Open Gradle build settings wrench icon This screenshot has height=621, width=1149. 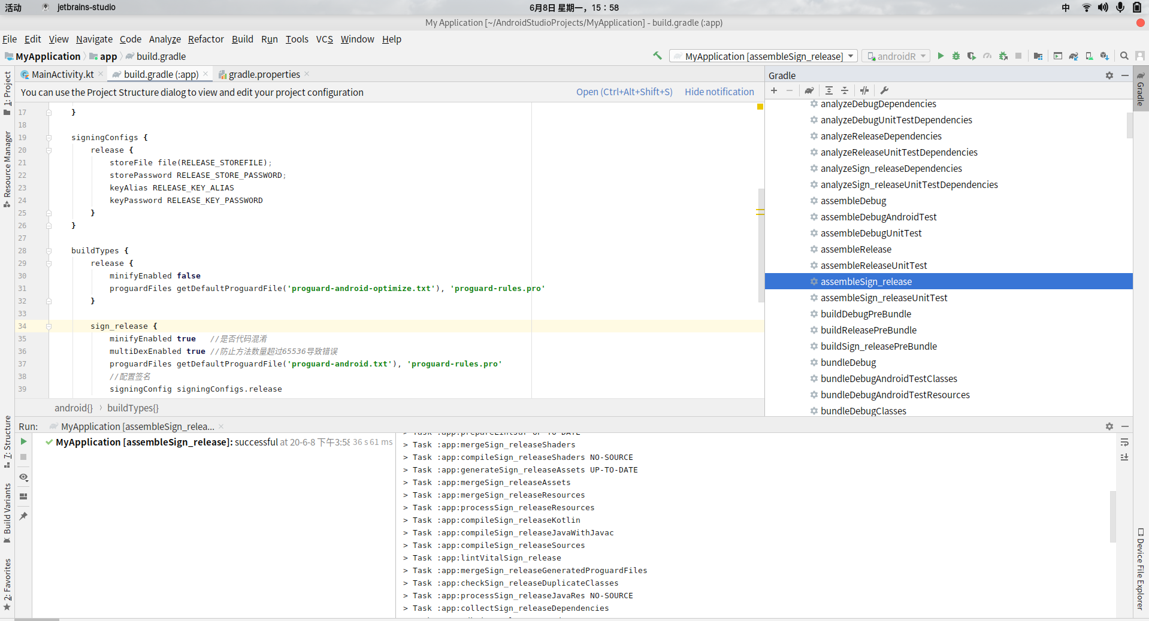pyautogui.click(x=884, y=90)
